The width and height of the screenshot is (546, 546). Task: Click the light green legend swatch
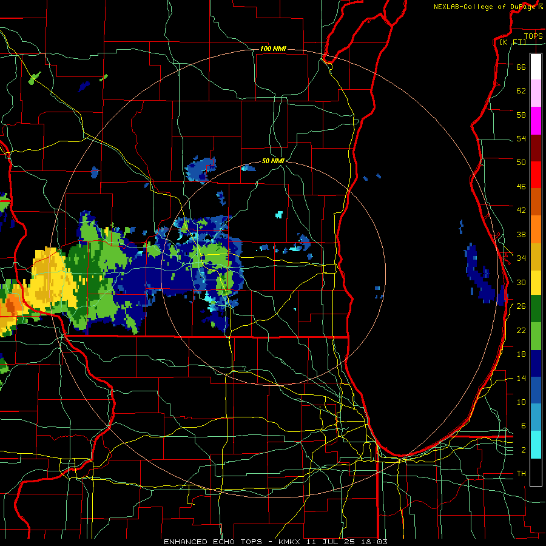click(536, 336)
